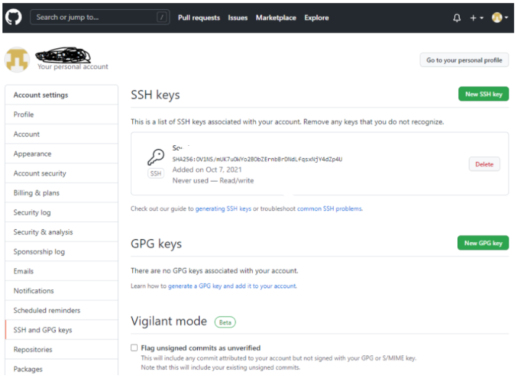Open the GitHub home logo

click(x=14, y=17)
